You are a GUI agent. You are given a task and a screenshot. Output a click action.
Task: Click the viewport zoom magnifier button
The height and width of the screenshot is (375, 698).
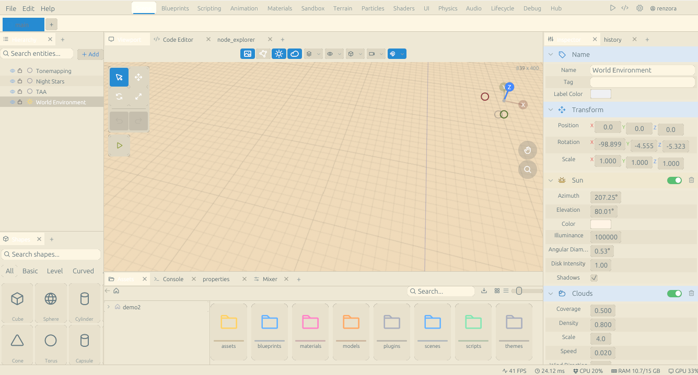click(x=528, y=170)
